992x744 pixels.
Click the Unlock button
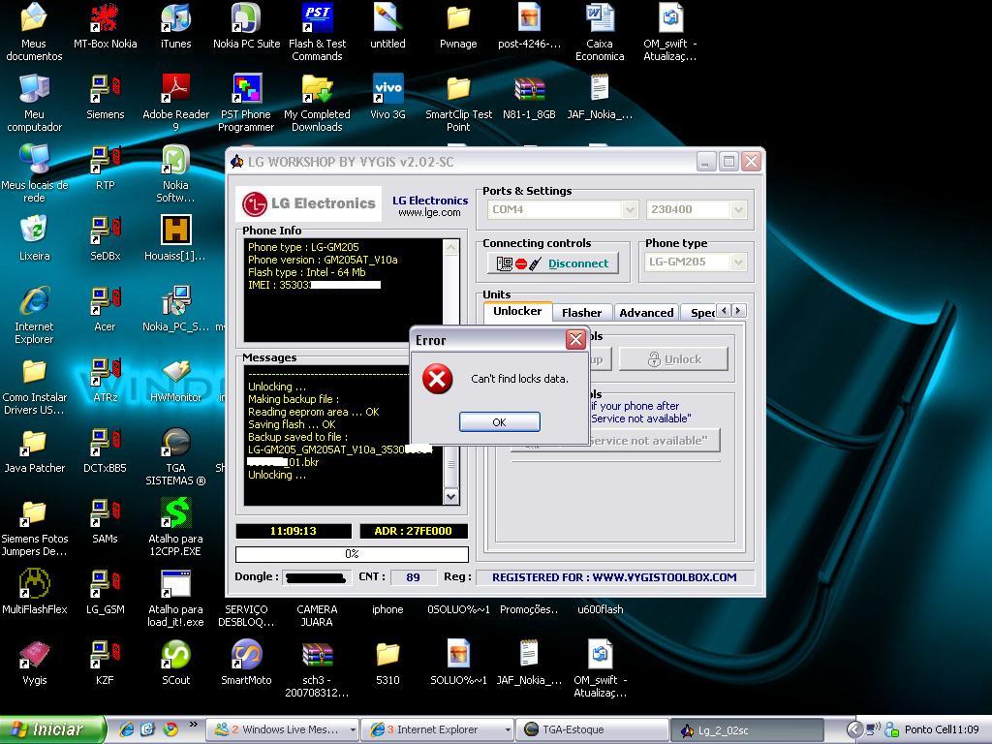[x=674, y=359]
